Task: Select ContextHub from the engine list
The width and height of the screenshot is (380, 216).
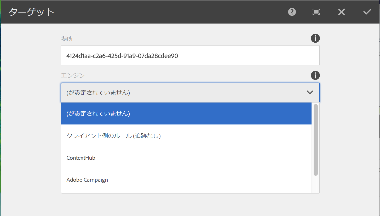Action: coord(81,158)
